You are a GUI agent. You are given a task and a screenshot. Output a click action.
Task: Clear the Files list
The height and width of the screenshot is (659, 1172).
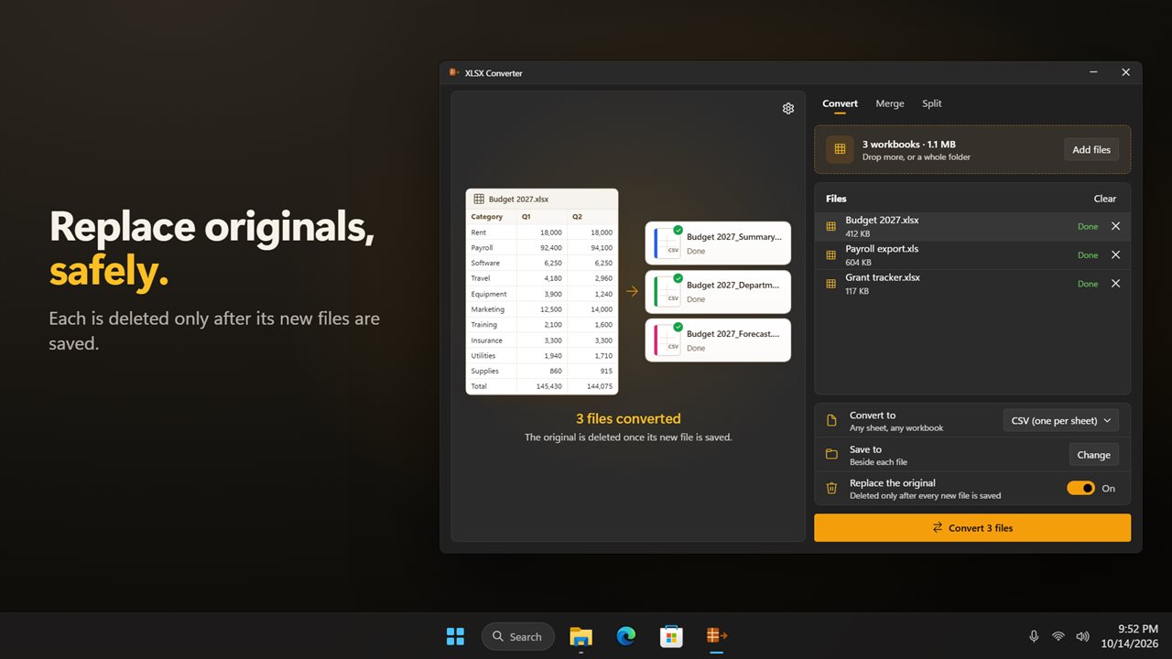point(1104,199)
